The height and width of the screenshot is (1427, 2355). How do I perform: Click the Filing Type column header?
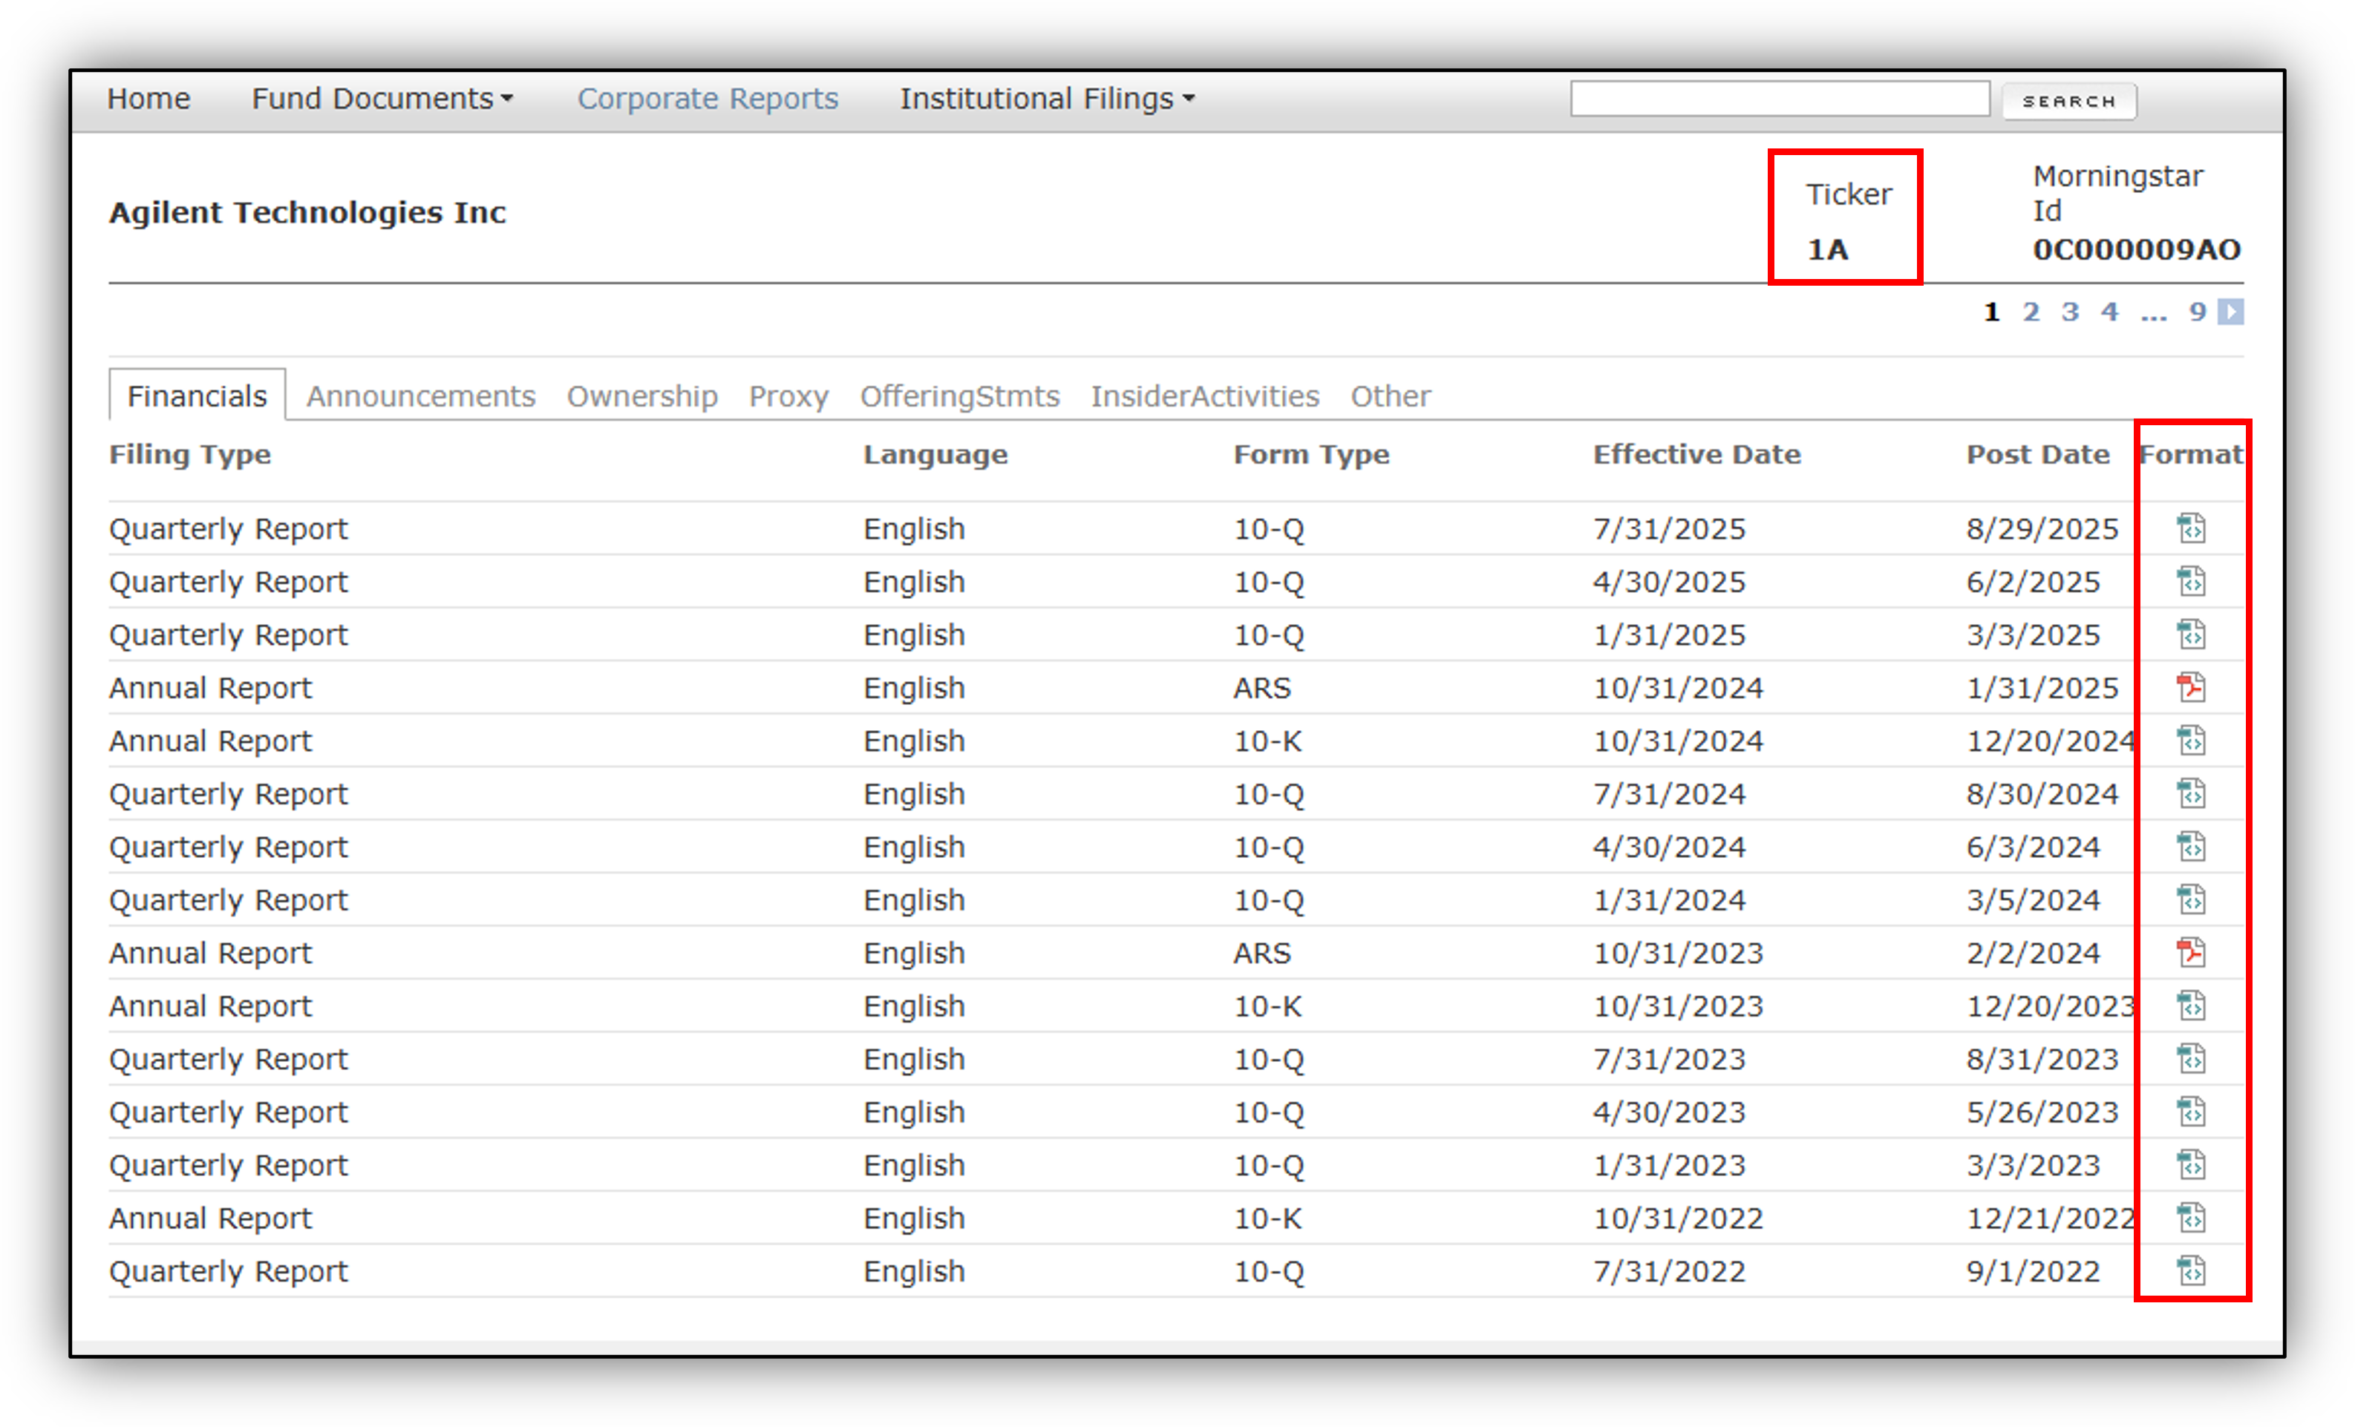coord(189,455)
